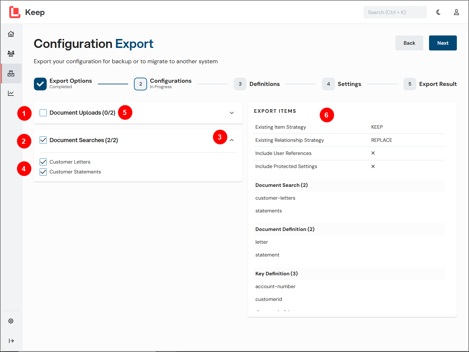Check the Document Uploads checkbox
This screenshot has width=469, height=352.
pyautogui.click(x=43, y=113)
